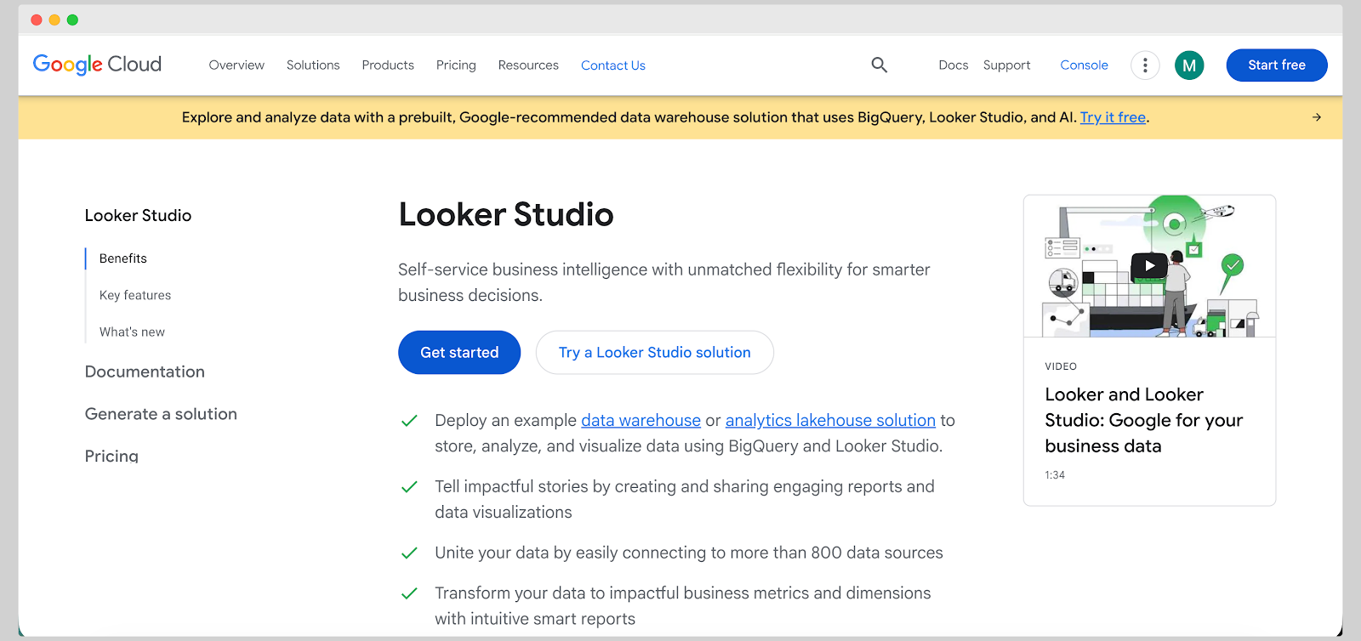Viewport: 1361px width, 641px height.
Task: Open the Overview menu item
Action: tap(236, 65)
